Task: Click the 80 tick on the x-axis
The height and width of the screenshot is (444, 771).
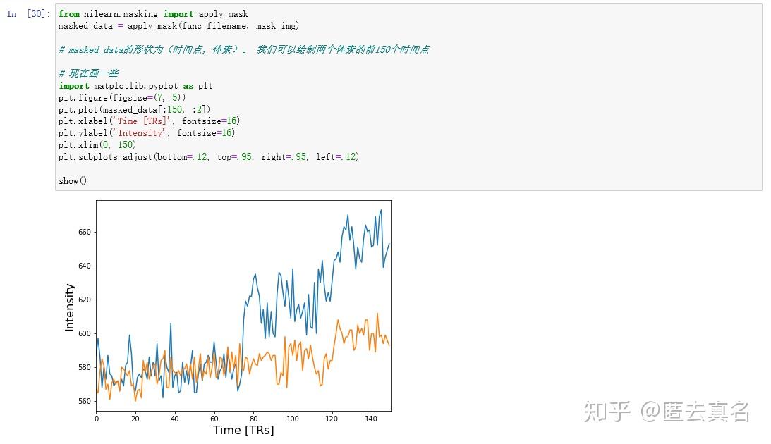Action: (x=254, y=418)
